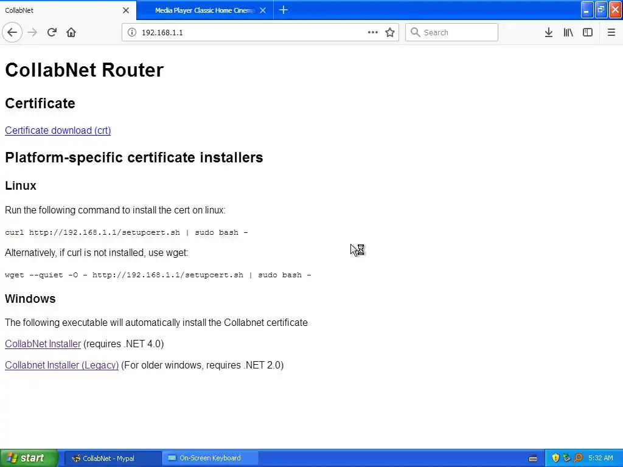The width and height of the screenshot is (623, 467).
Task: Click the forward navigation arrow
Action: tap(32, 32)
